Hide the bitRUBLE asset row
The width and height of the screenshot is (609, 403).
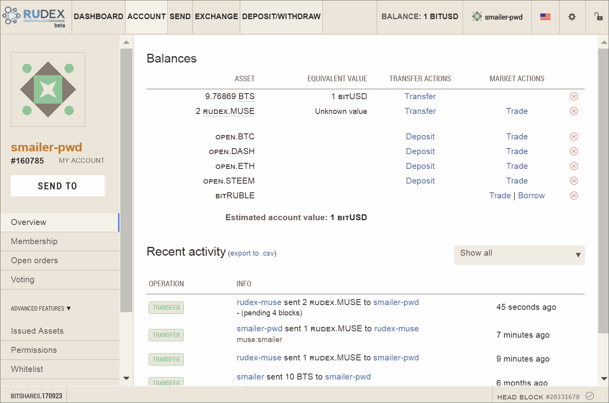(x=574, y=196)
